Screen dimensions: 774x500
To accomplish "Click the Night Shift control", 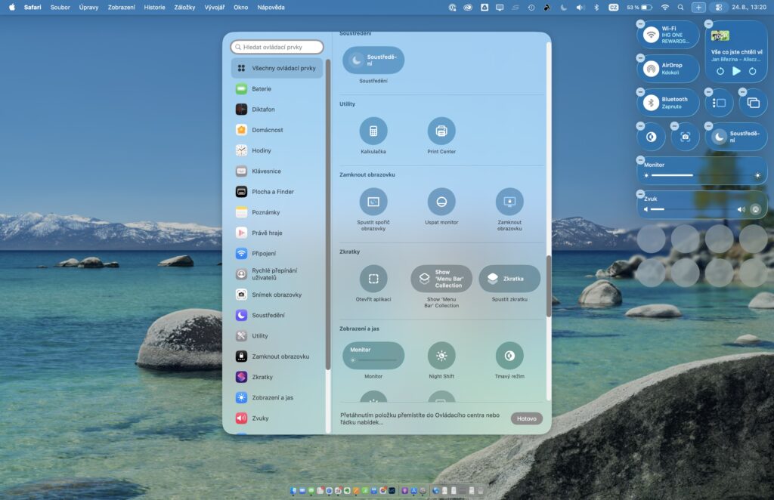I will tap(441, 356).
